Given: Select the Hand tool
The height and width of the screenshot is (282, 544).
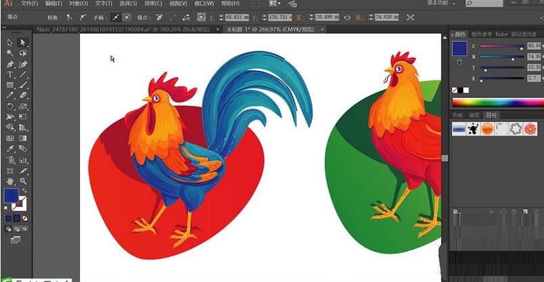Looking at the screenshot, I should (x=10, y=181).
